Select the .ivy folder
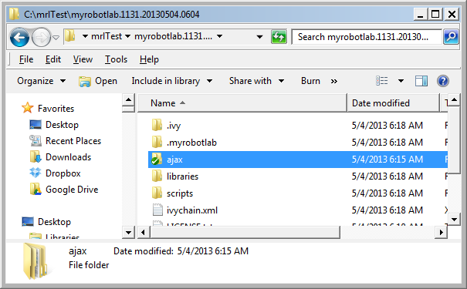The height and width of the screenshot is (289, 467). pos(174,126)
